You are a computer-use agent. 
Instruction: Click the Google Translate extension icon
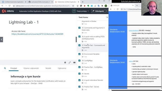[98, 6]
